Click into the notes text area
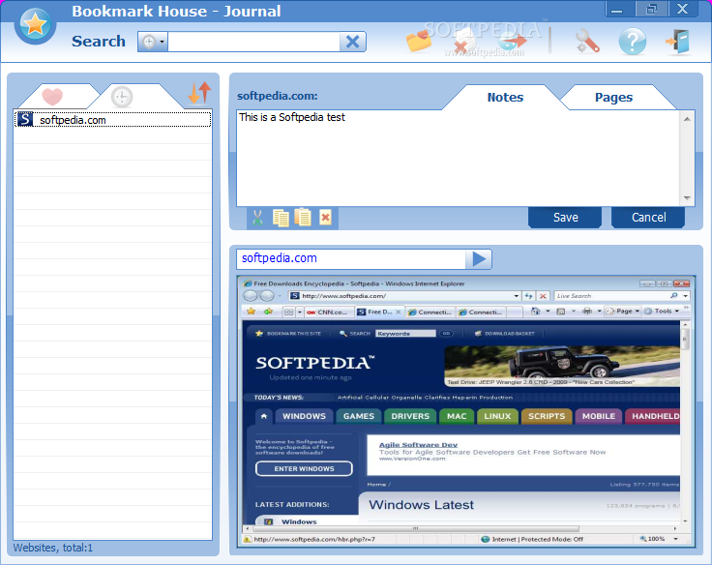 pos(458,158)
